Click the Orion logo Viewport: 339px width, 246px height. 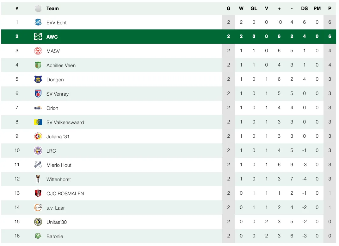pos(38,108)
